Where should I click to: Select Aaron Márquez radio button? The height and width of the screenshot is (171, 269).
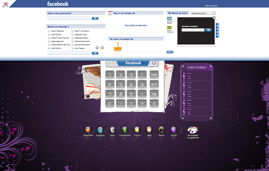click(x=49, y=31)
